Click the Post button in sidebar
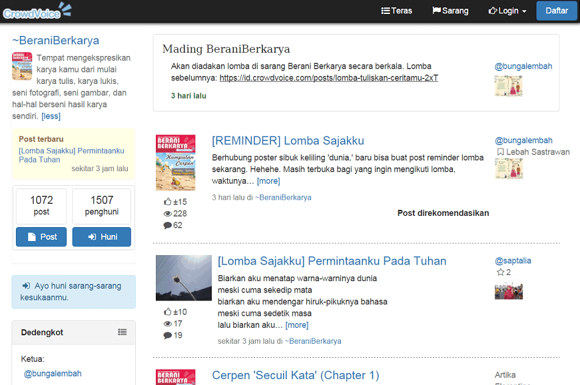 coord(41,237)
